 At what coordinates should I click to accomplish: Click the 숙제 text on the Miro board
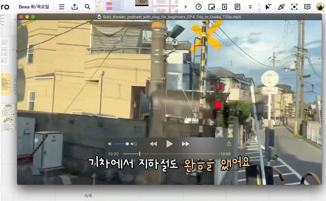pyautogui.click(x=88, y=195)
